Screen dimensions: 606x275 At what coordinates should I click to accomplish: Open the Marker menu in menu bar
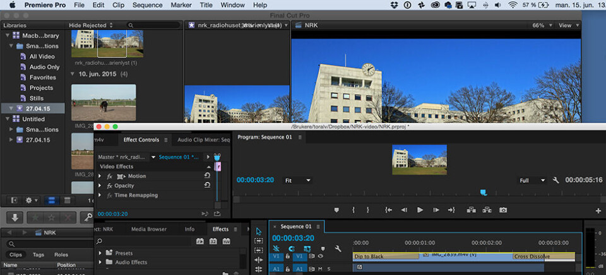(x=181, y=5)
